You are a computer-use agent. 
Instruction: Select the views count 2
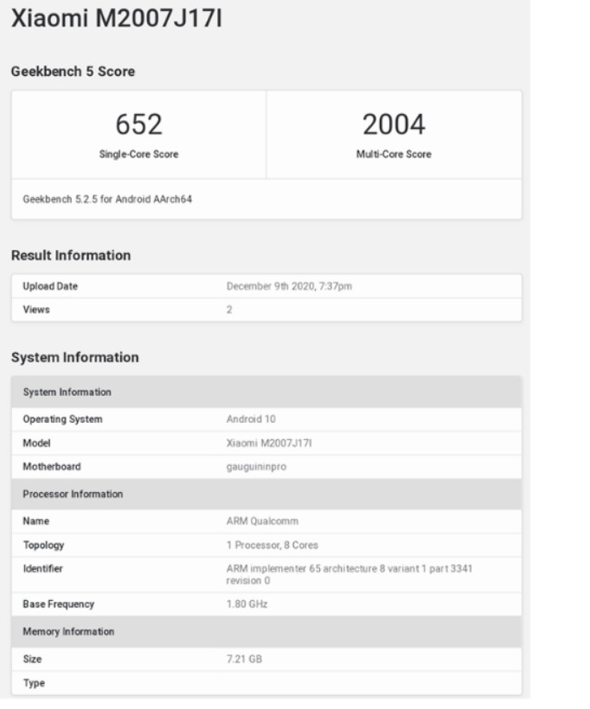click(x=229, y=310)
